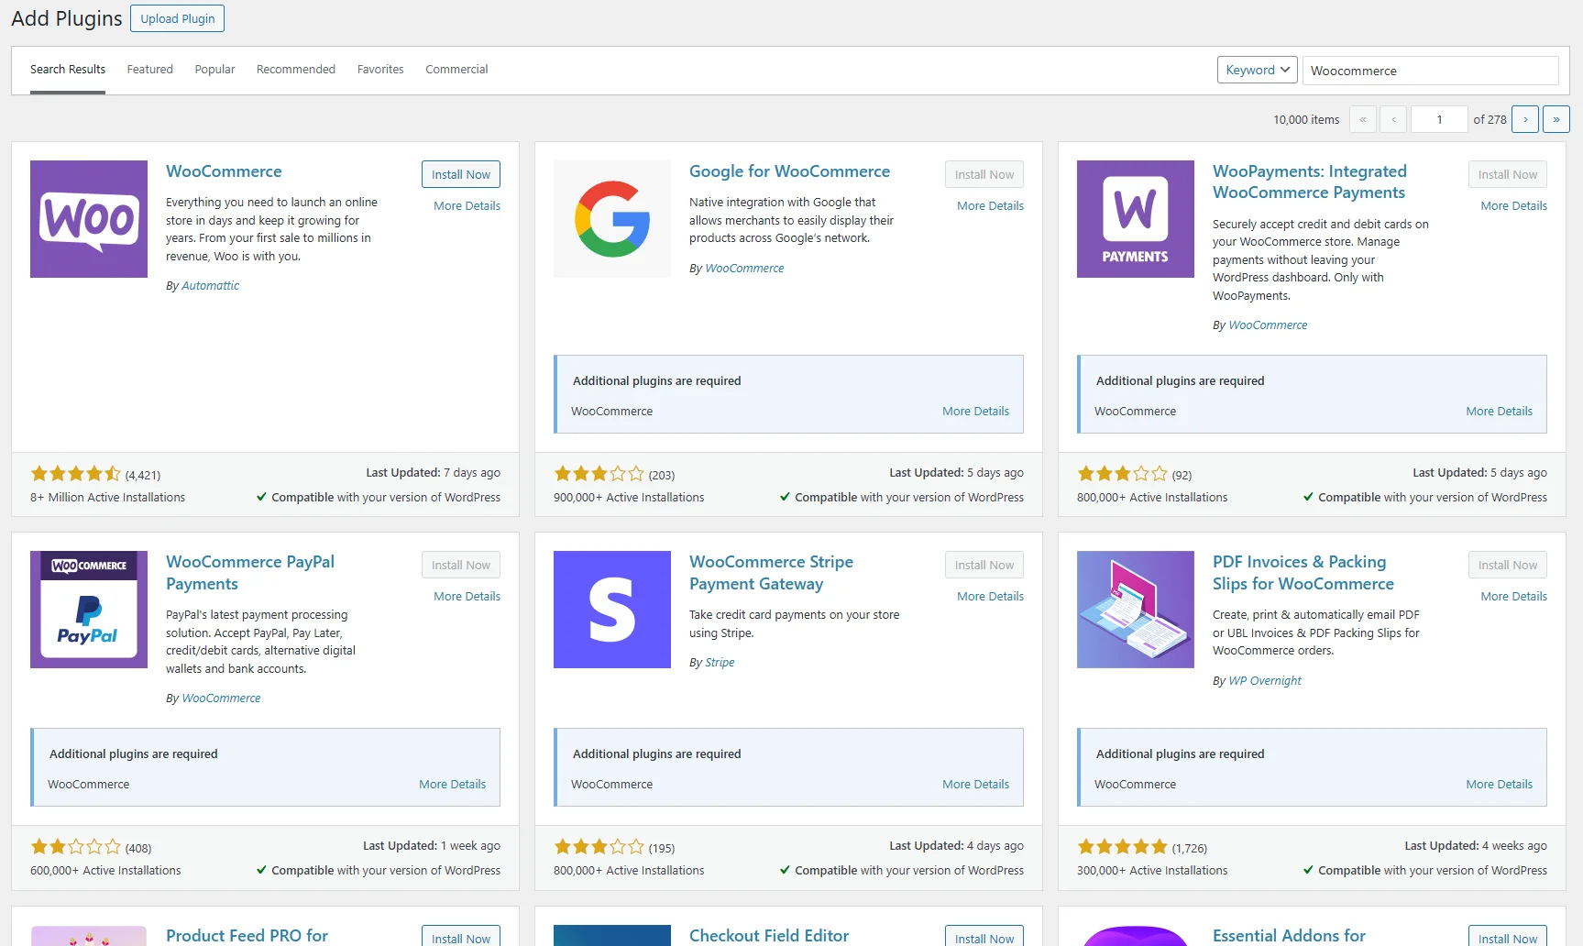Open required-plugin More Details in PayPal Payments card
Image resolution: width=1583 pixels, height=946 pixels.
(453, 785)
